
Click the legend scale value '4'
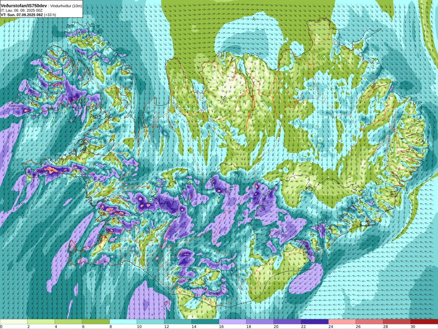pyautogui.click(x=56, y=327)
